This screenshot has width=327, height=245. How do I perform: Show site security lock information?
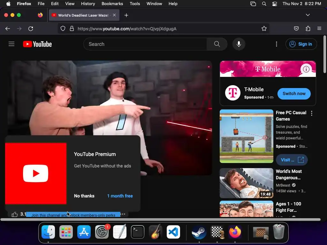click(72, 28)
